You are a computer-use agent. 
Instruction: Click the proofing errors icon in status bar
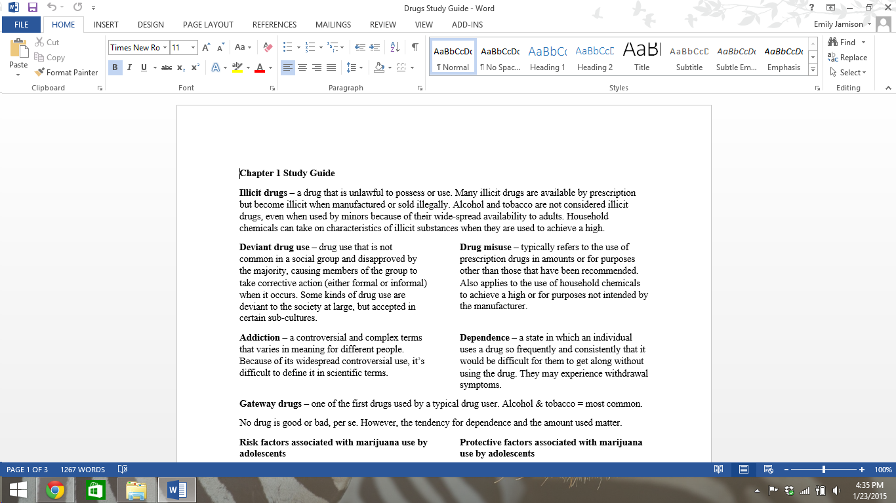(x=122, y=470)
